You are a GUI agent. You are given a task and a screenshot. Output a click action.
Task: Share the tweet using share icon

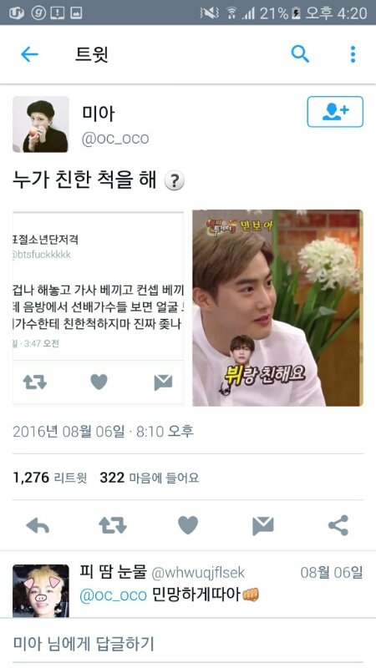pyautogui.click(x=338, y=525)
